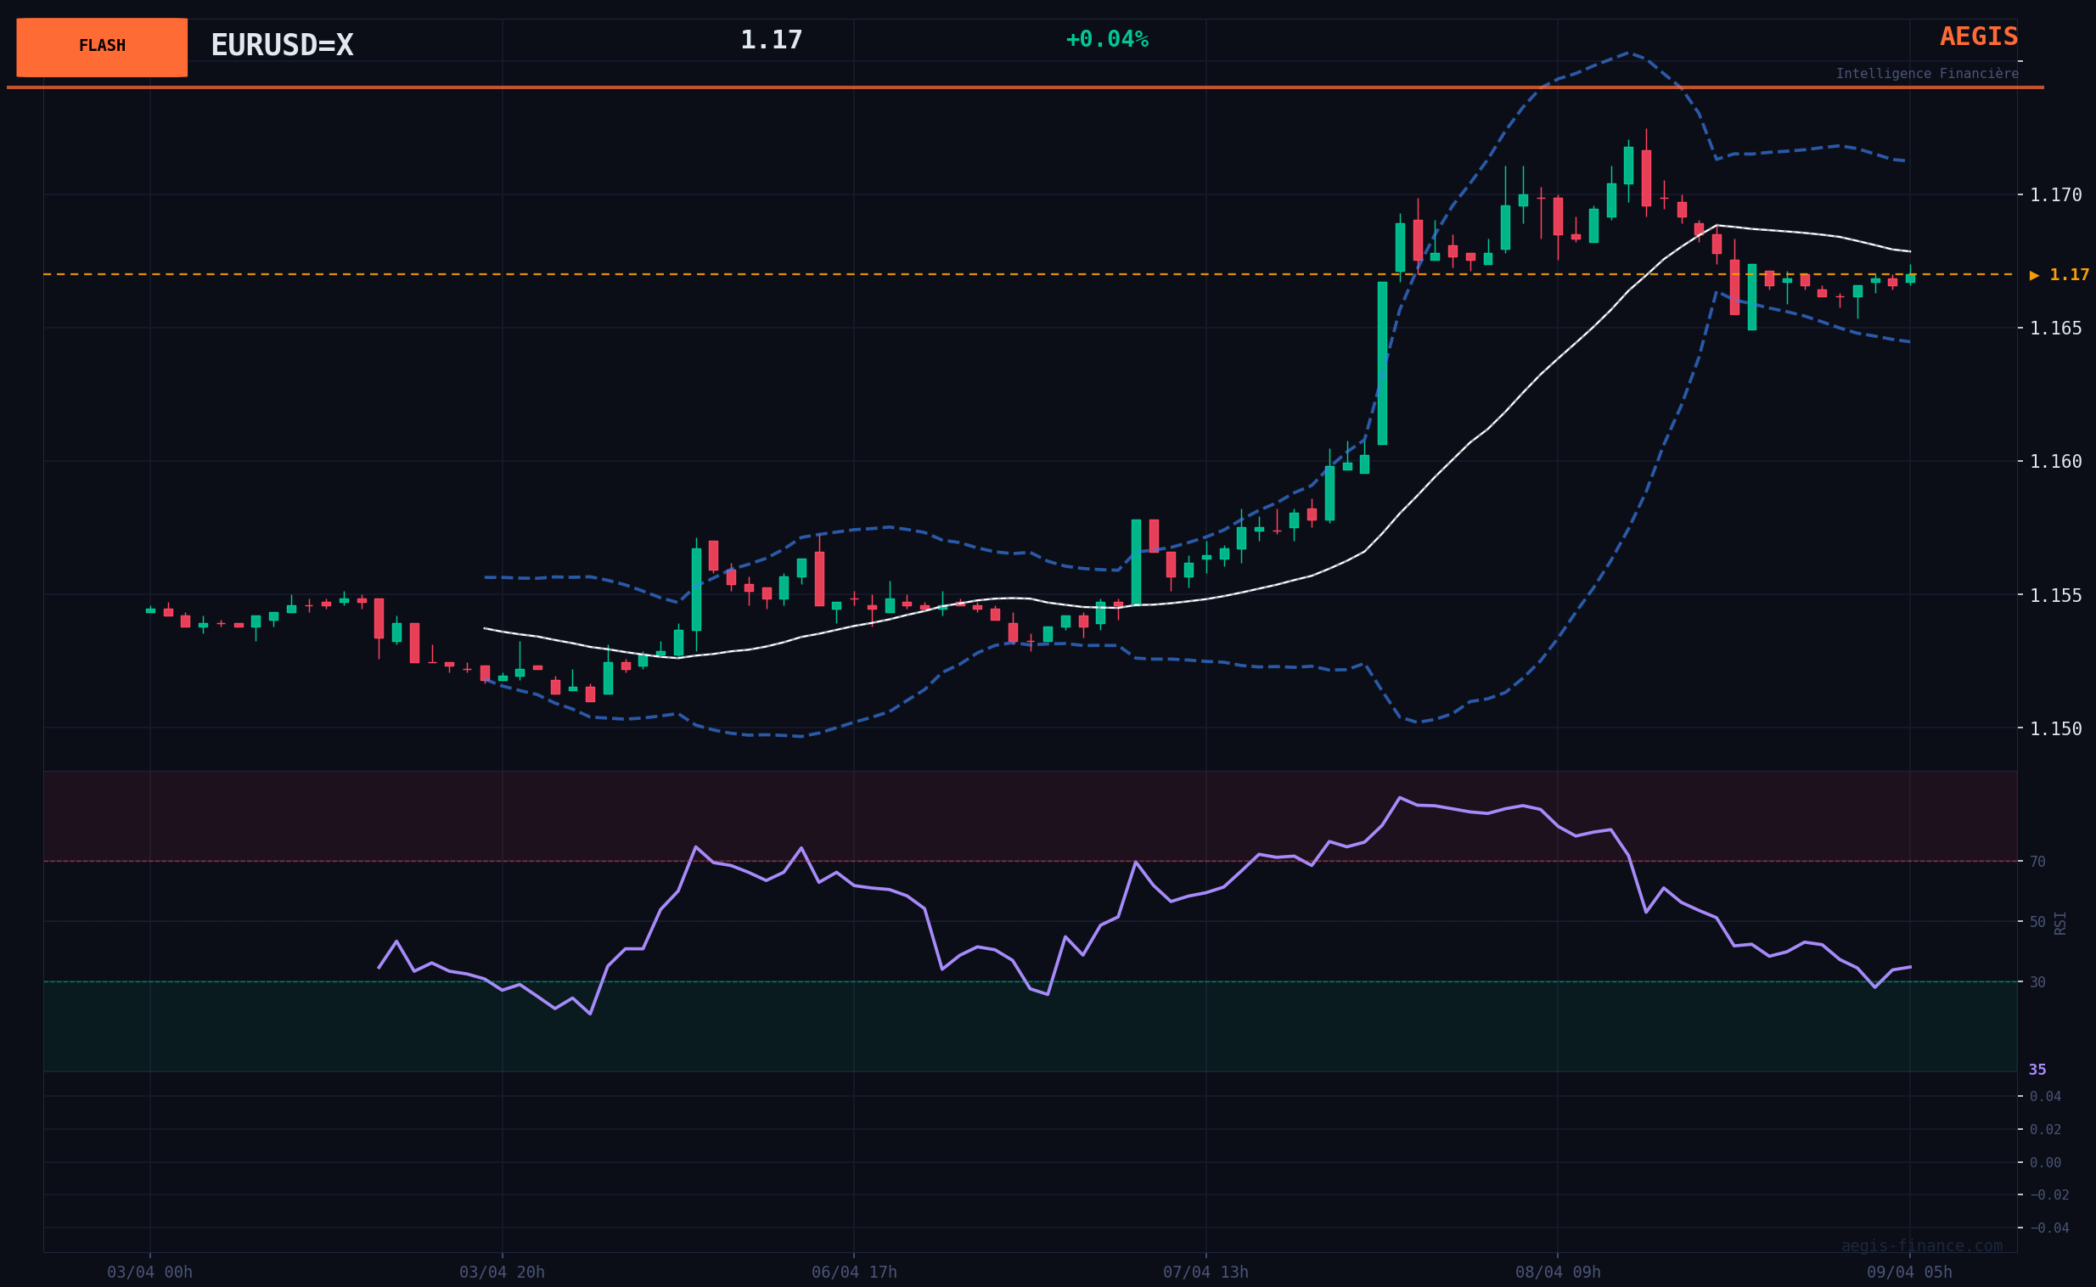Click the purple RSI value 35
Image resolution: width=2096 pixels, height=1287 pixels.
click(x=2037, y=1070)
